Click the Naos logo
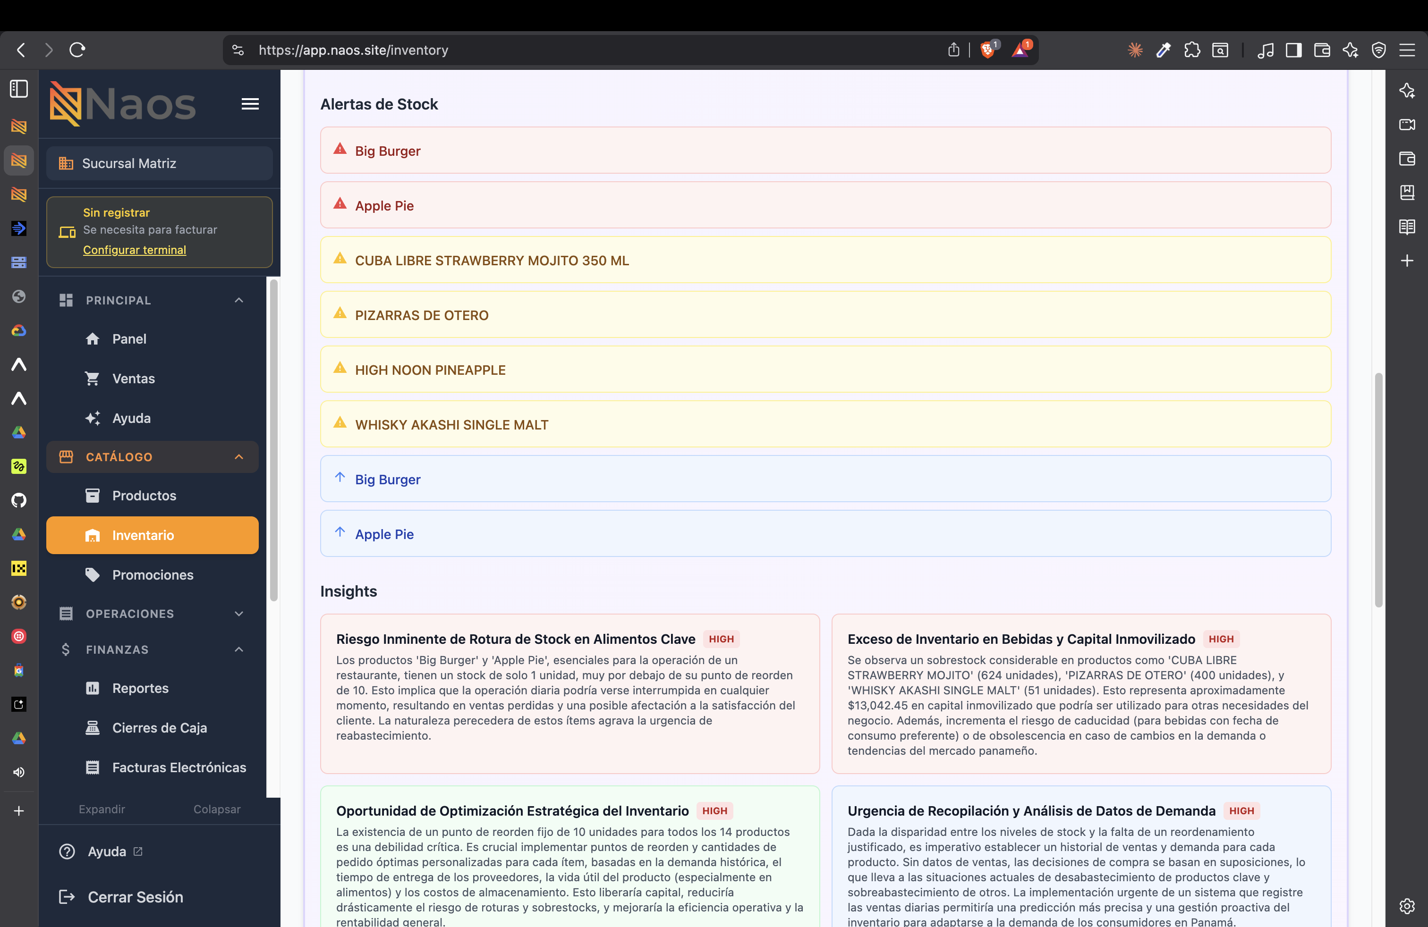 (122, 104)
